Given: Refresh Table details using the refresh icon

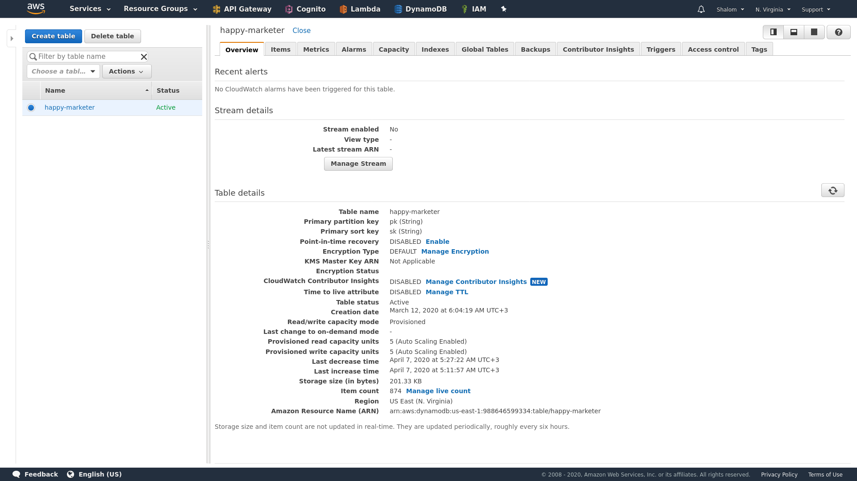Looking at the screenshot, I should (833, 190).
